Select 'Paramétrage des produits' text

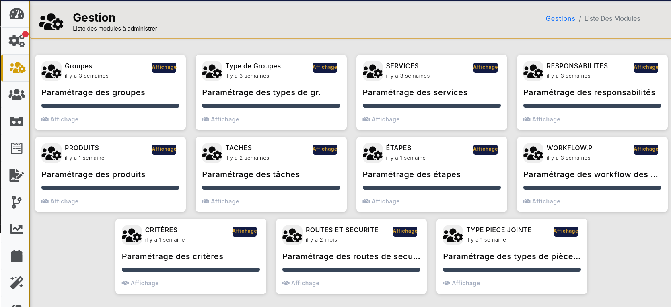(x=93, y=174)
